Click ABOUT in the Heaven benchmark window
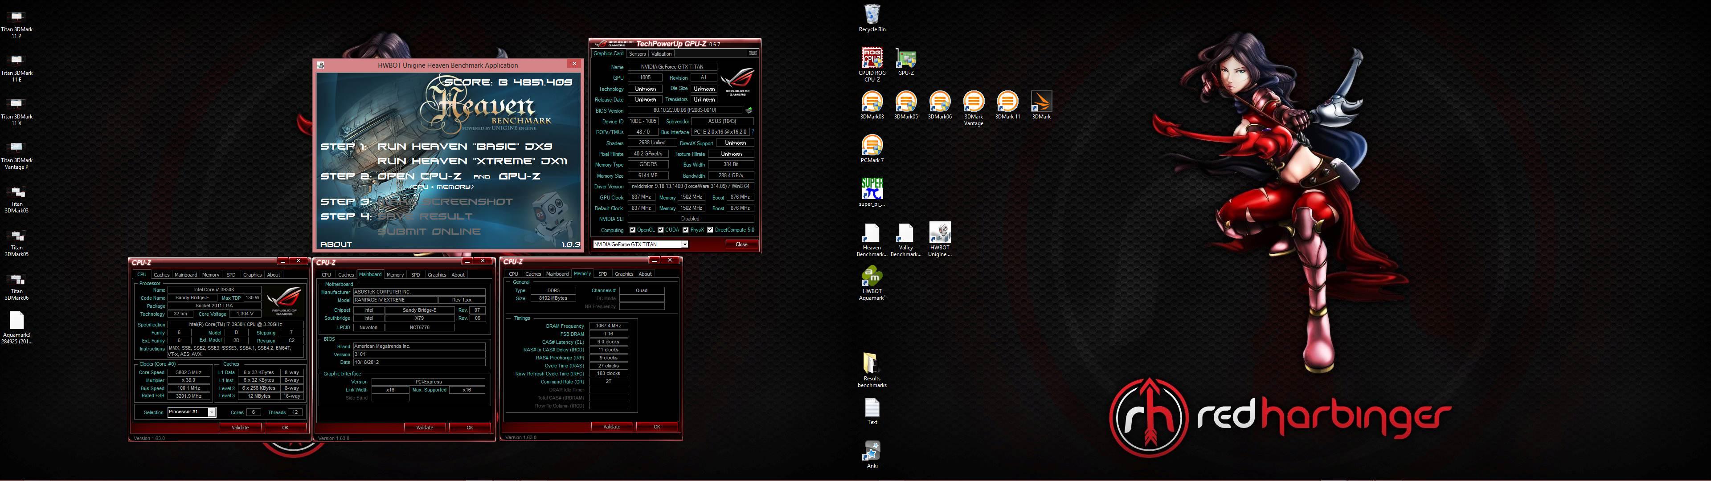Screen dimensions: 1711x481 [336, 245]
